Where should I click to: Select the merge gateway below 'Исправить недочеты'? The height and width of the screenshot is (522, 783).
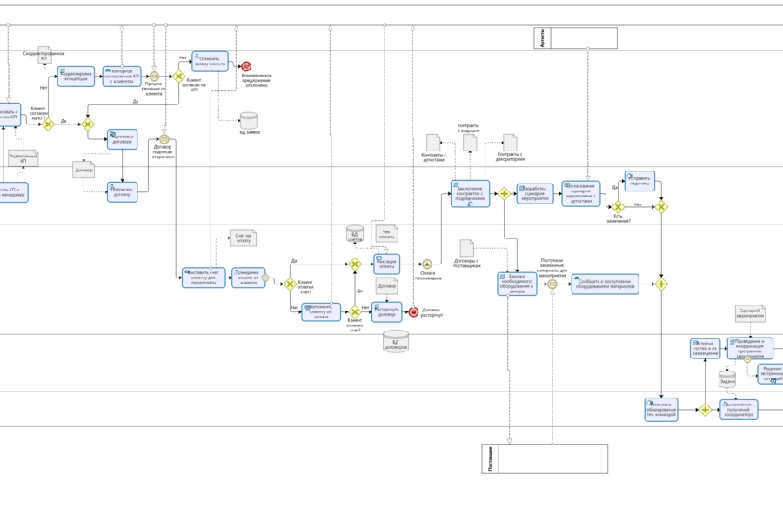(x=661, y=207)
